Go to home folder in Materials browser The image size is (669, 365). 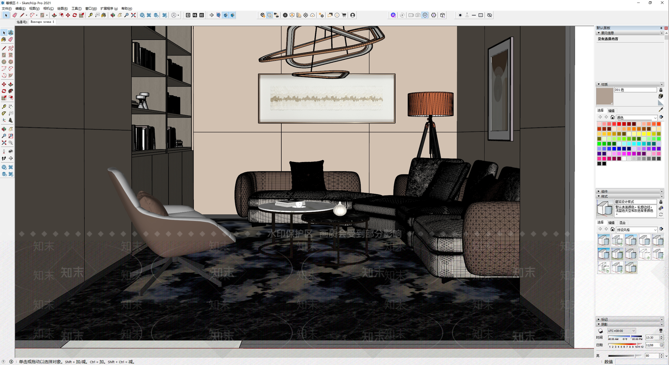613,117
